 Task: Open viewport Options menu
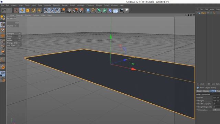click(x=36, y=15)
